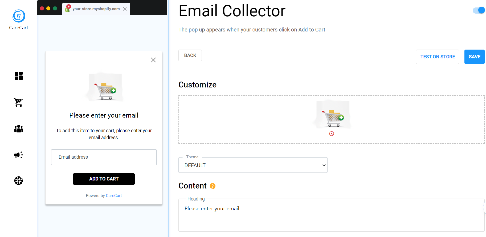This screenshot has height=237, width=486.
Task: Click the Shopify favicon on browser tab
Action: point(68,9)
